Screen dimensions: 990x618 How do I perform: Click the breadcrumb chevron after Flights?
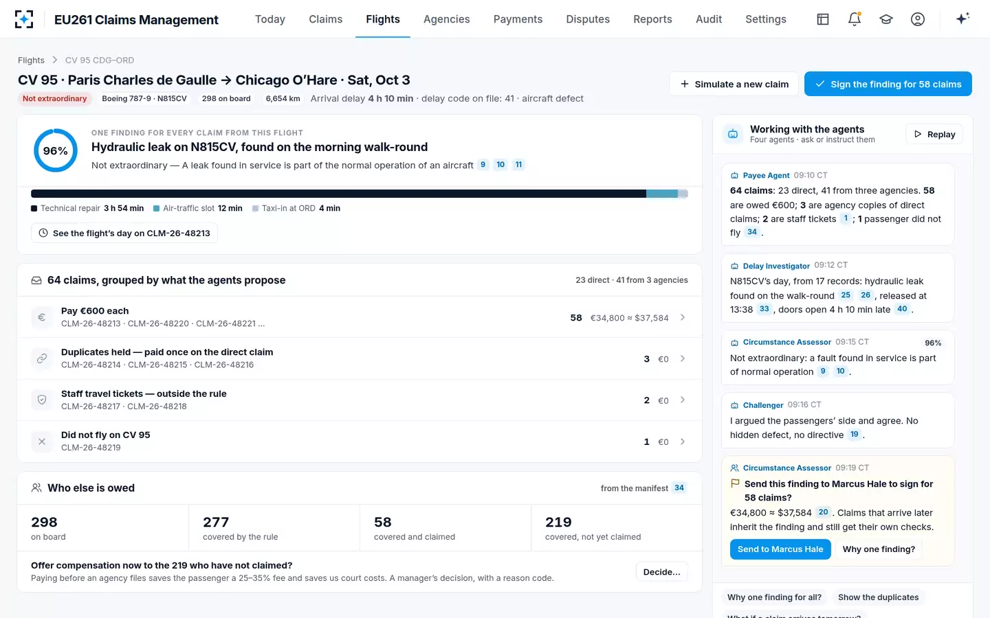pyautogui.click(x=55, y=60)
